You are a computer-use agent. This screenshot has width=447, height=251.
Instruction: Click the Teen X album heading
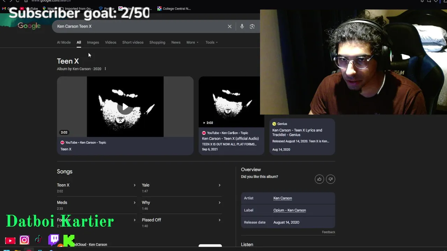[68, 61]
